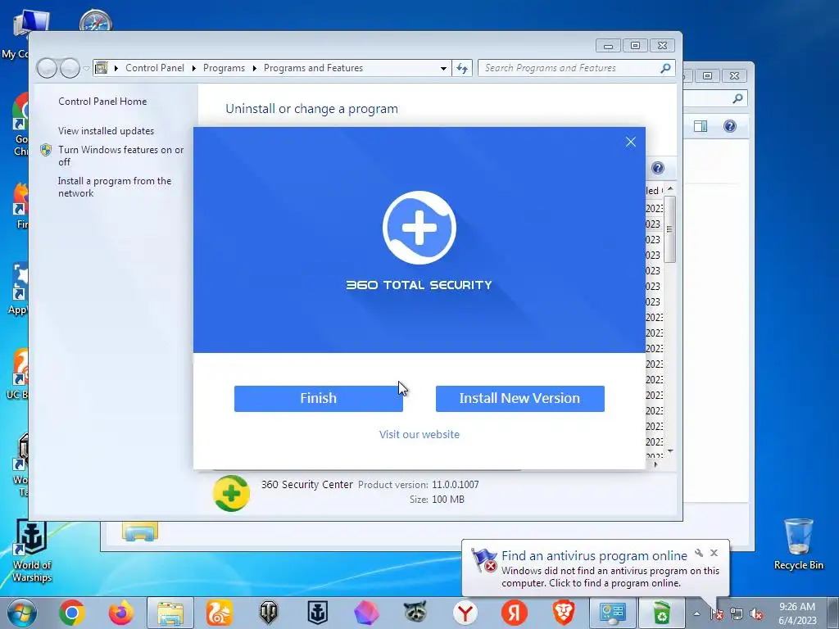The width and height of the screenshot is (839, 629).
Task: Expand arrow after Control Panel breadcrumb
Action: point(193,68)
